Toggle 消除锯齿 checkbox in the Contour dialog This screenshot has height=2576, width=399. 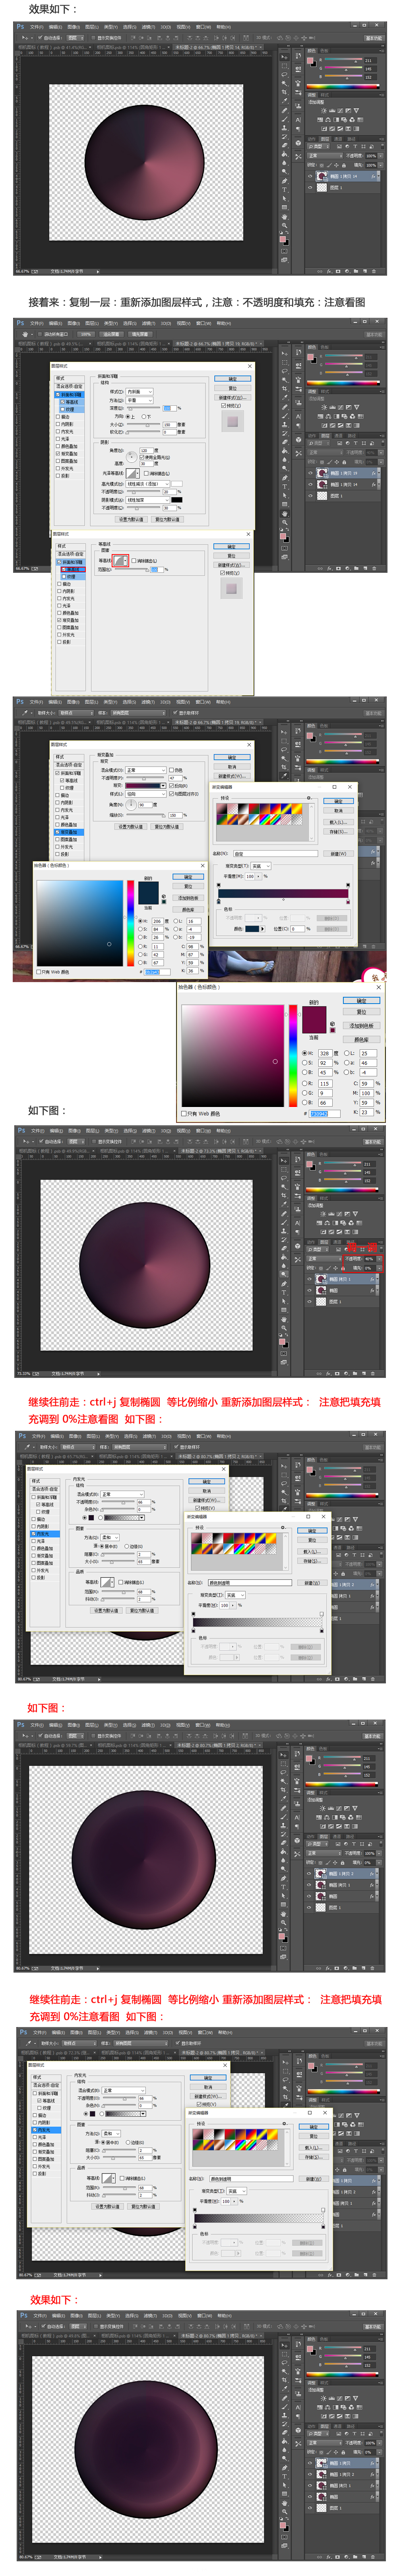(134, 561)
